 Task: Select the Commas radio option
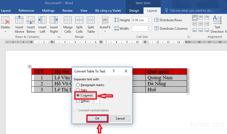[78, 95]
